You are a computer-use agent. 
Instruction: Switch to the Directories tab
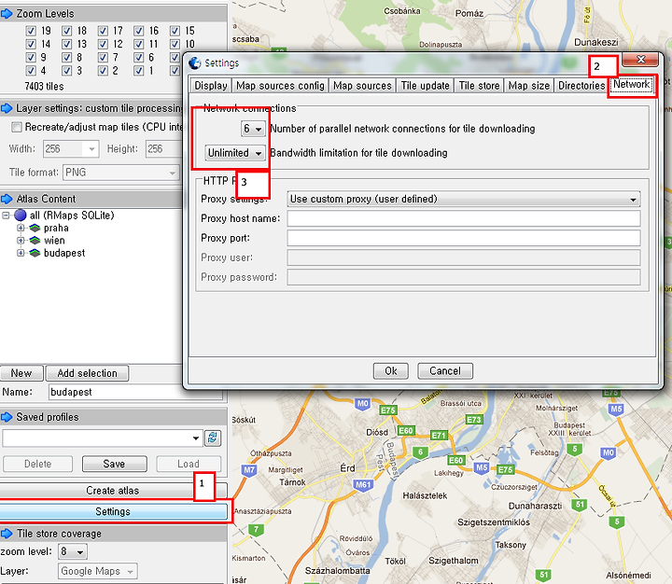click(x=581, y=86)
